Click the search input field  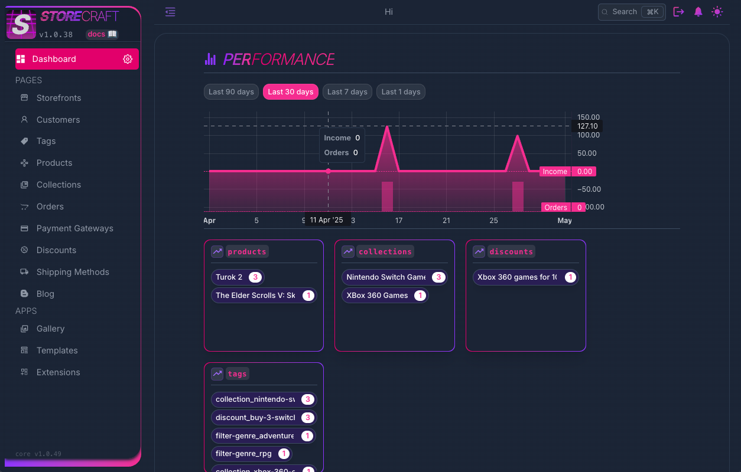[631, 12]
